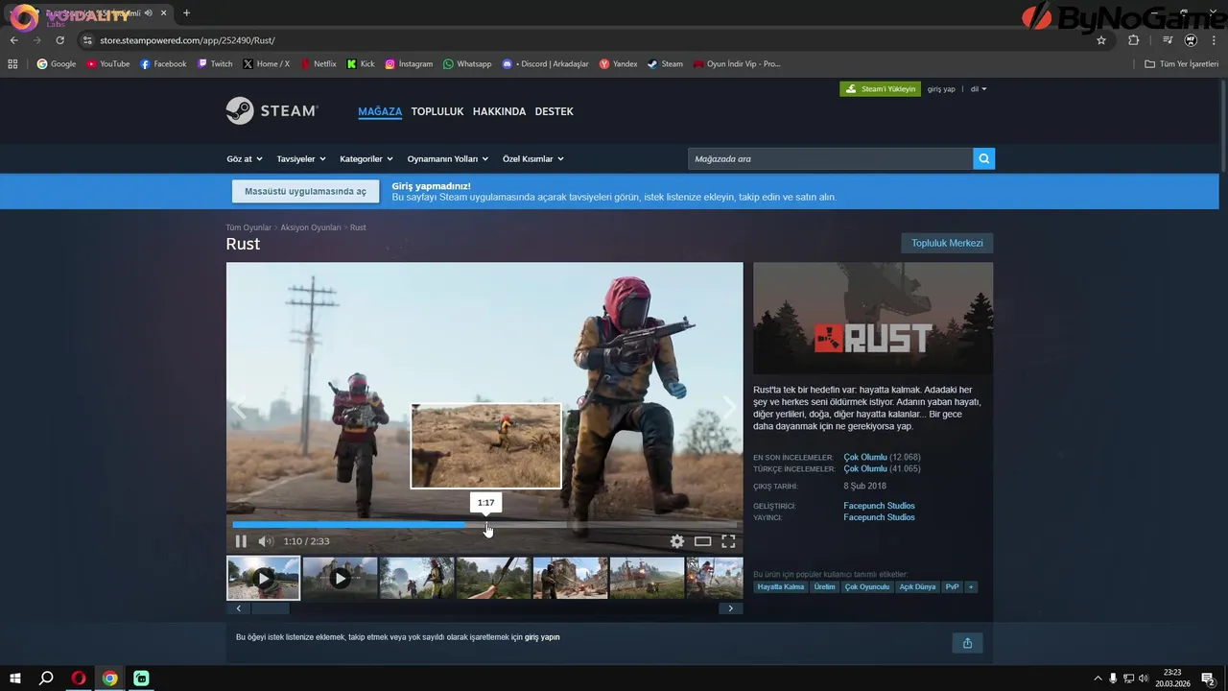Image resolution: width=1228 pixels, height=691 pixels.
Task: Select the PvP tag
Action: pos(952,587)
